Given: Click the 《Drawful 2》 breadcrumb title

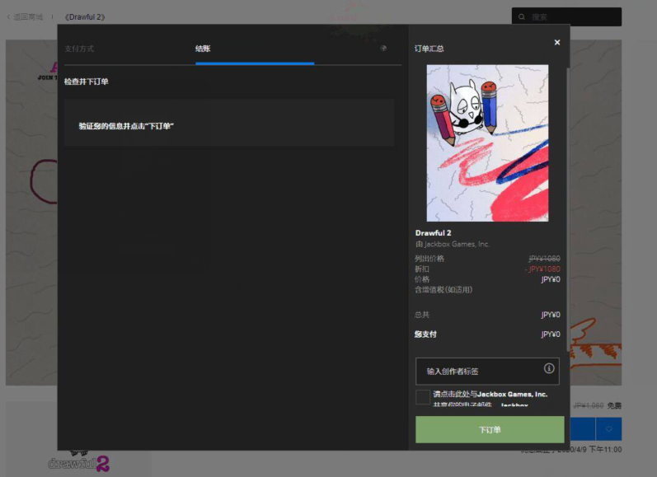Looking at the screenshot, I should (x=85, y=17).
